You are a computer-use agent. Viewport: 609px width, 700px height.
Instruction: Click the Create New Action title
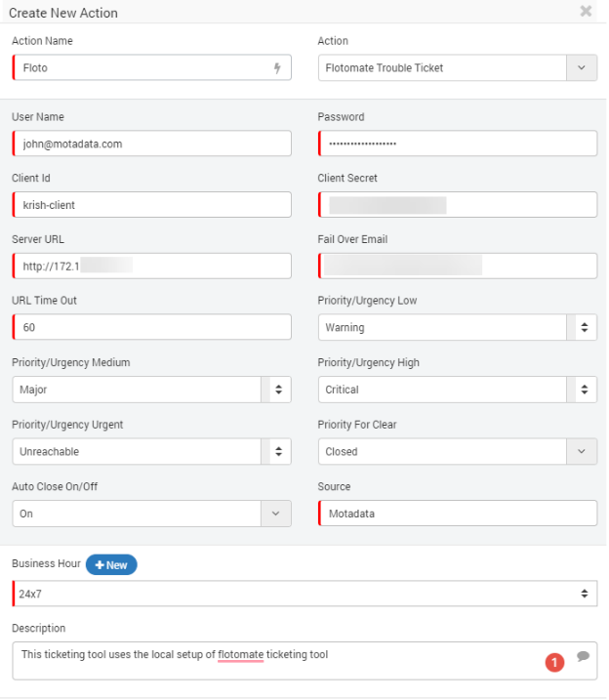(63, 13)
